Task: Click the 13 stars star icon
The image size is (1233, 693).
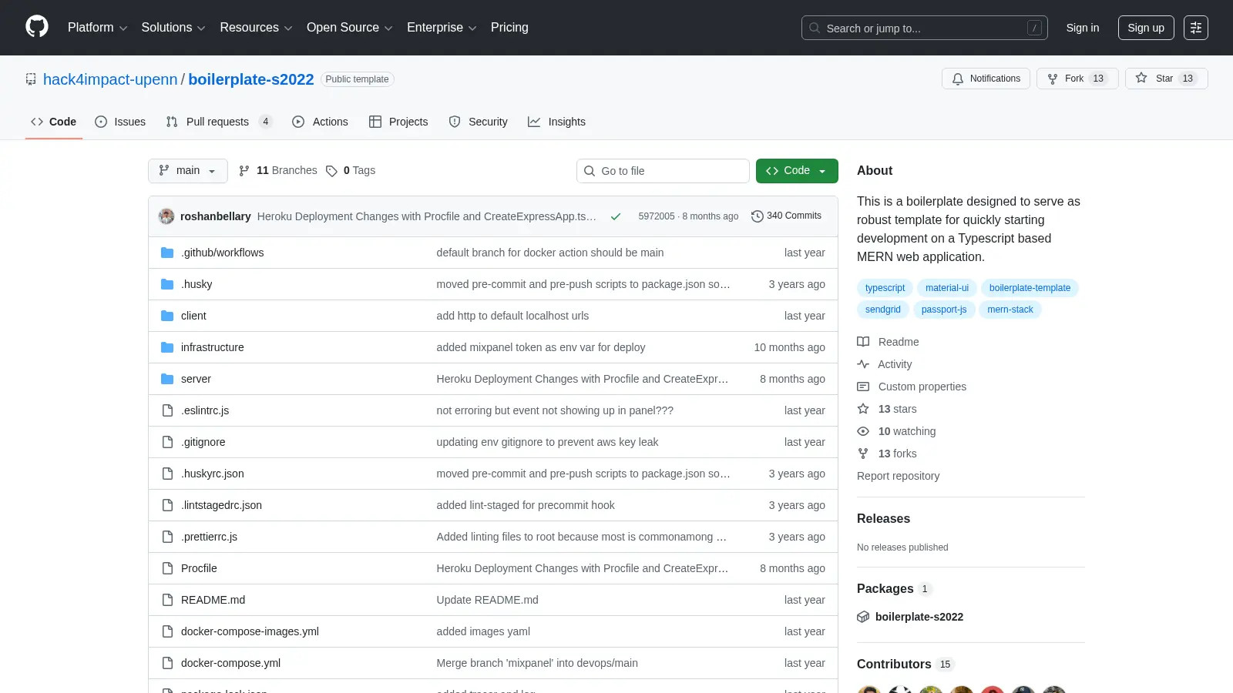Action: (x=863, y=409)
